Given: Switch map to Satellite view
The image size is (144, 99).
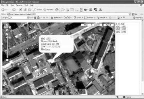Looking at the screenshot, I should click(97, 25).
